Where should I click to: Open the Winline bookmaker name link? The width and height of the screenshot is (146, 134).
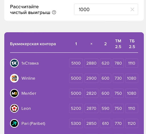tap(28, 78)
